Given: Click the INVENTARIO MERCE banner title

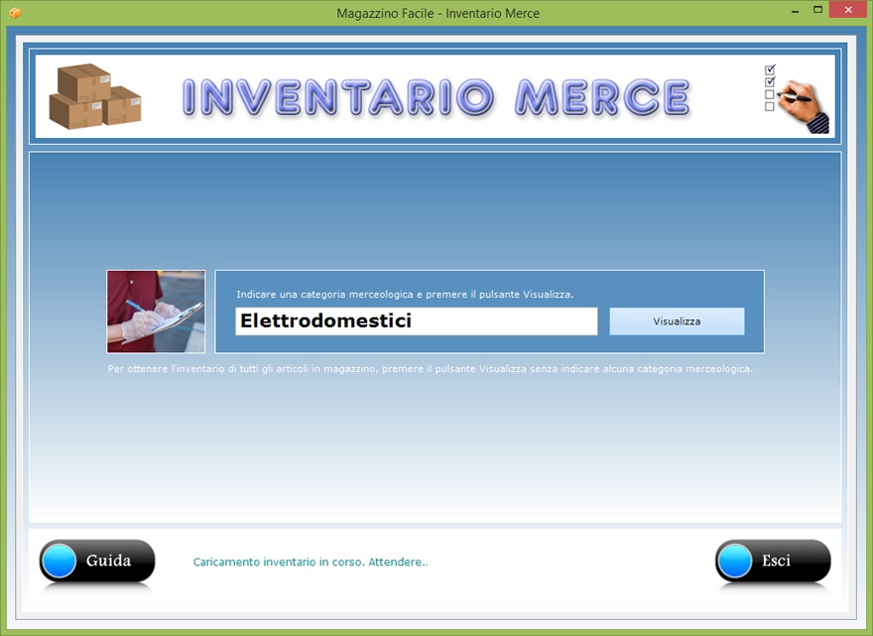Looking at the screenshot, I should click(436, 97).
